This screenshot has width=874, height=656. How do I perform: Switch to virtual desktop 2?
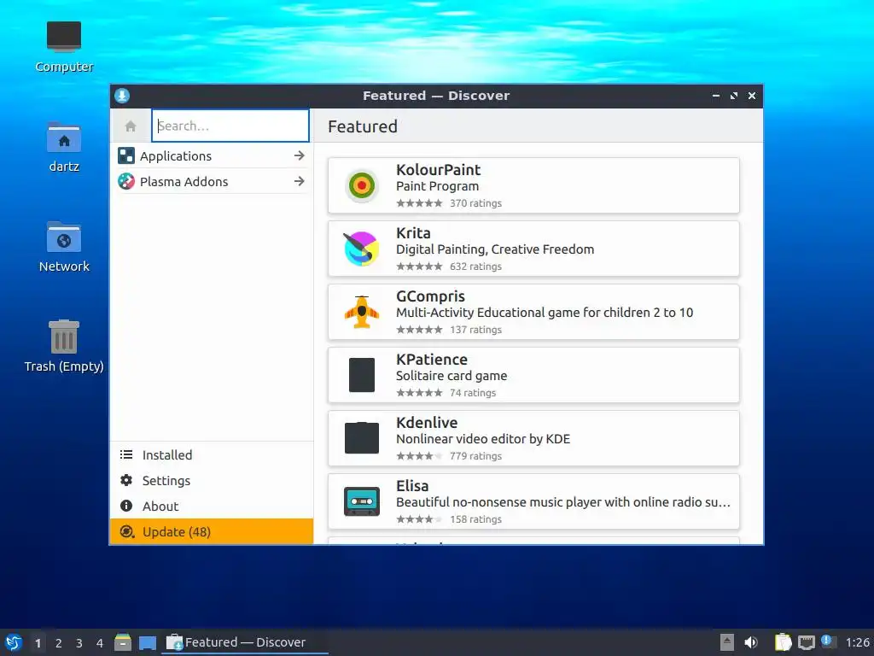(59, 643)
